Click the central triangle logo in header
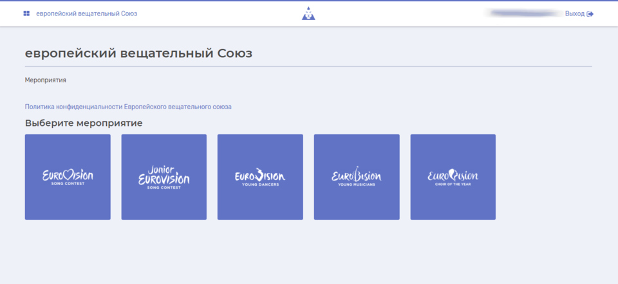618x284 pixels. pyautogui.click(x=308, y=13)
